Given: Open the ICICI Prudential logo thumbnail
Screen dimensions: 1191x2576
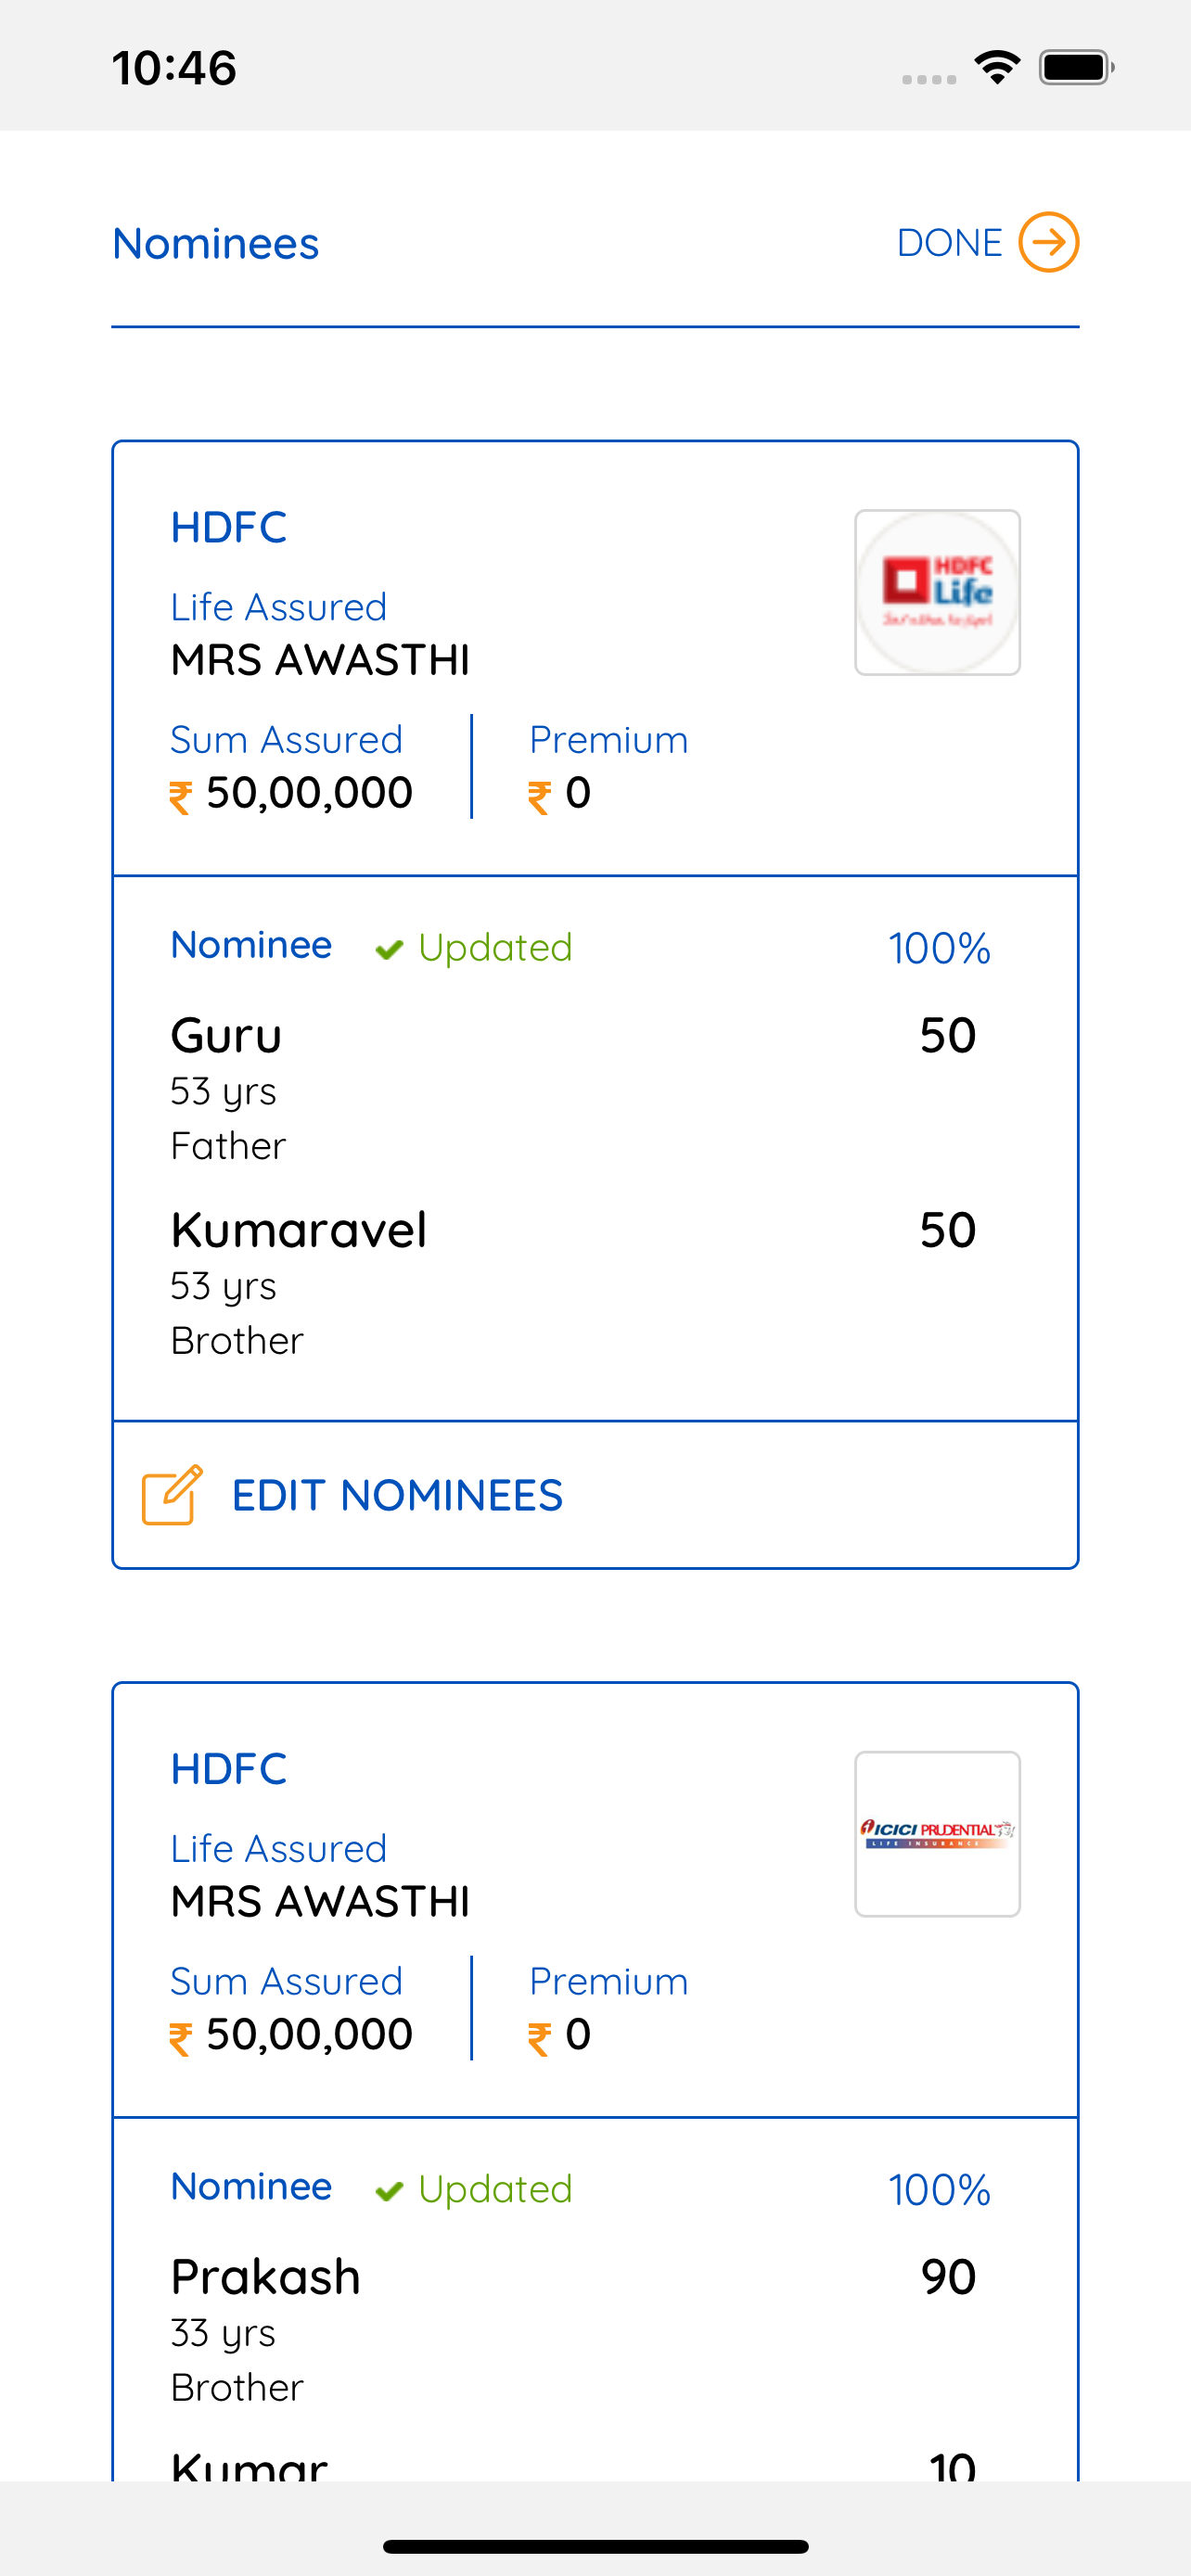Looking at the screenshot, I should (937, 1833).
